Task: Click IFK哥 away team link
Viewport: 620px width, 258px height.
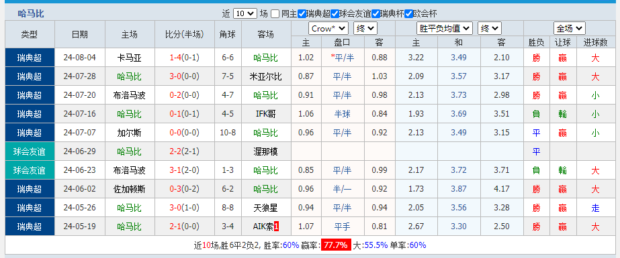Action: pyautogui.click(x=266, y=114)
